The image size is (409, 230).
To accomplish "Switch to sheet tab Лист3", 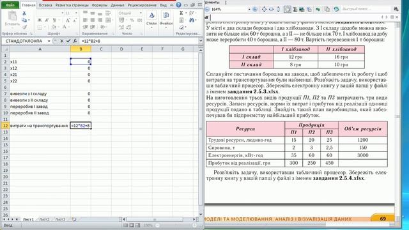I will [60, 219].
